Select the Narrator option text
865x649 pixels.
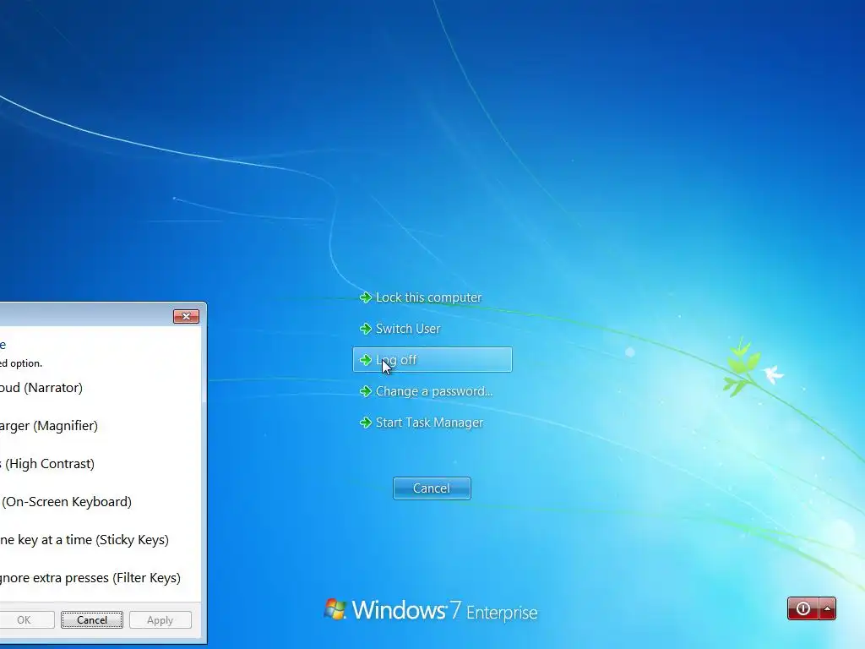[41, 388]
